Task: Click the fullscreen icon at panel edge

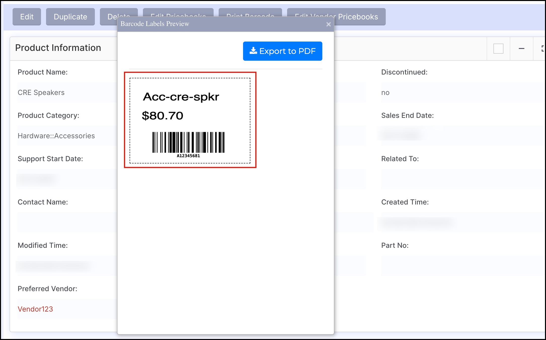Action: click(x=542, y=49)
